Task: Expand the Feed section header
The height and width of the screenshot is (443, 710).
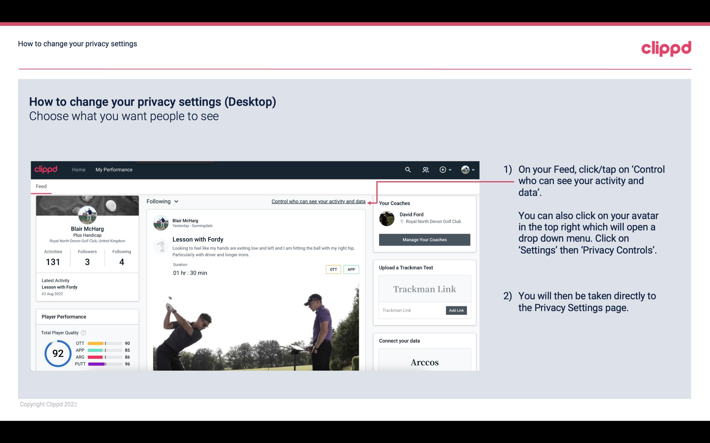Action: tap(41, 186)
